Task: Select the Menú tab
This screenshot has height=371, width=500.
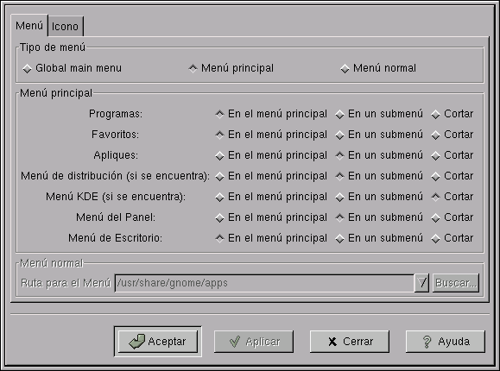Action: (x=29, y=26)
